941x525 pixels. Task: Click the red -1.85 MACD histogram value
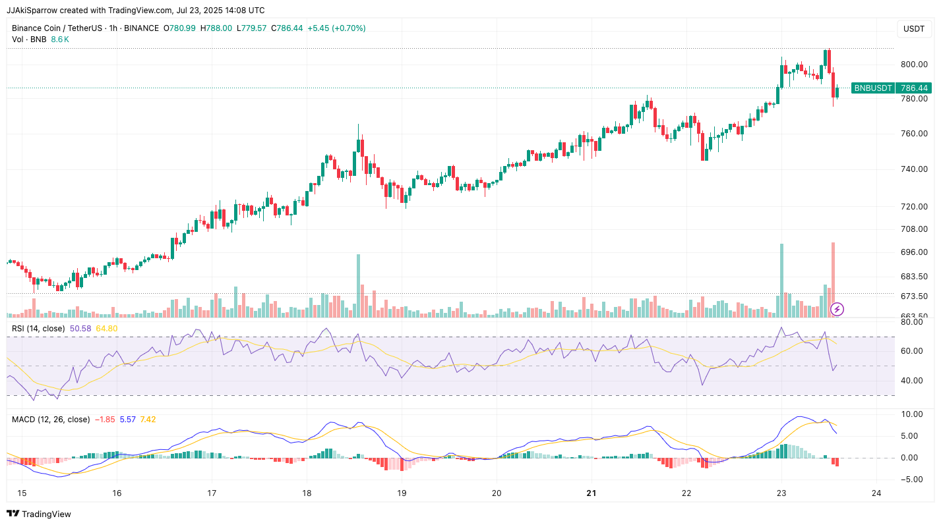pos(106,419)
